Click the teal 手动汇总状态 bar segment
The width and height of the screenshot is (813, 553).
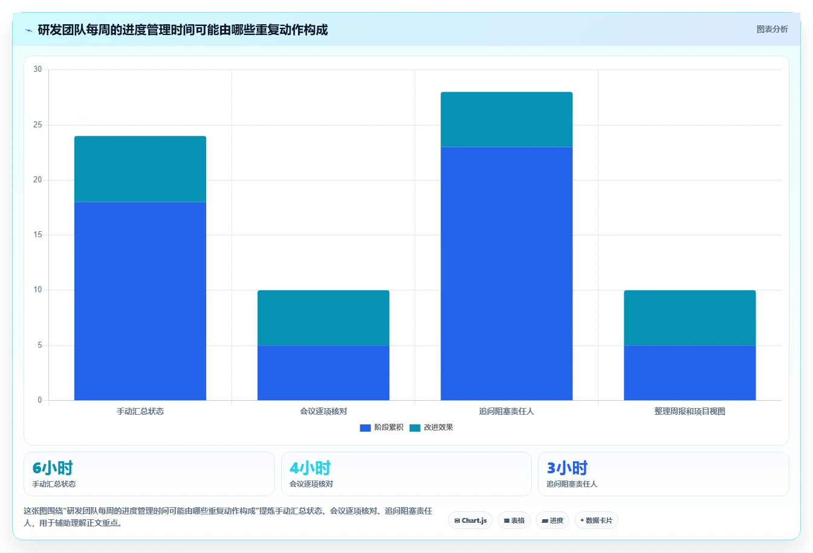[x=140, y=169]
